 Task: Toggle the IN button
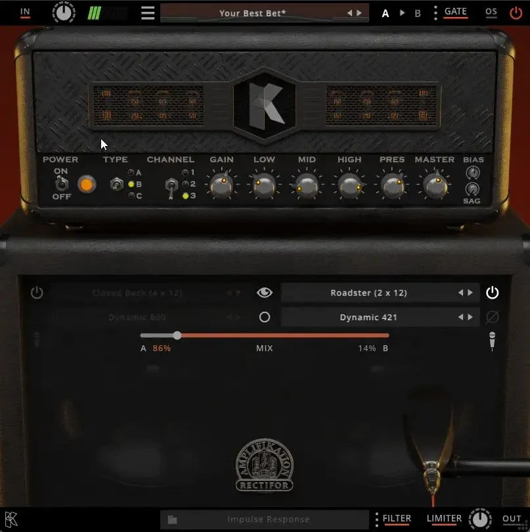25,12
